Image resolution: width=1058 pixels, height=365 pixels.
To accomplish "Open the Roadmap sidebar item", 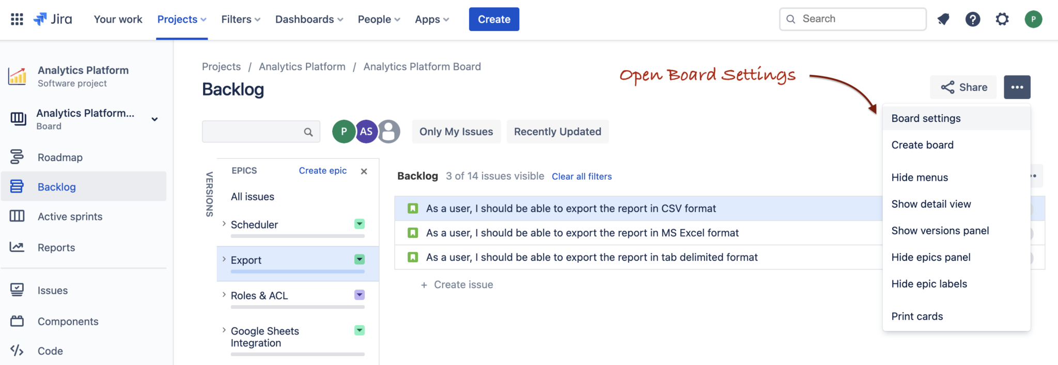I will [60, 157].
